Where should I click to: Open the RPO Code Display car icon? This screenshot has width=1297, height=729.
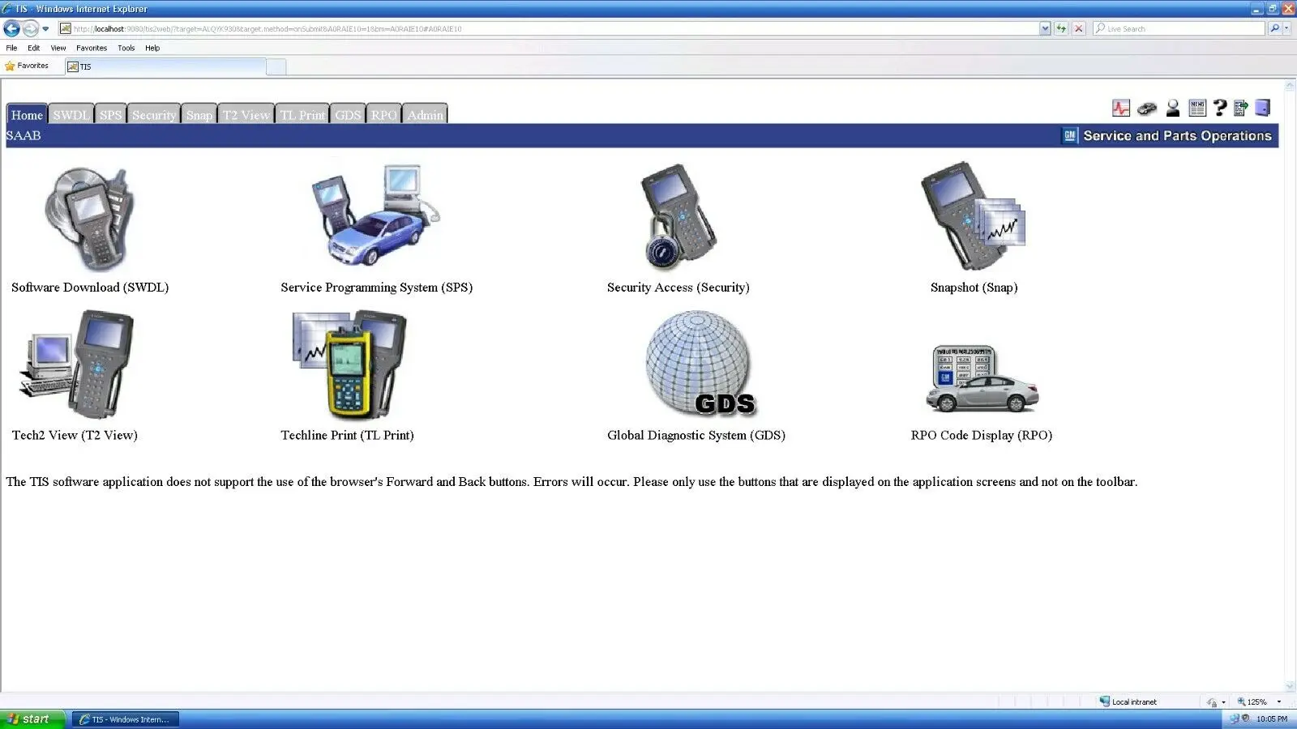pyautogui.click(x=982, y=379)
